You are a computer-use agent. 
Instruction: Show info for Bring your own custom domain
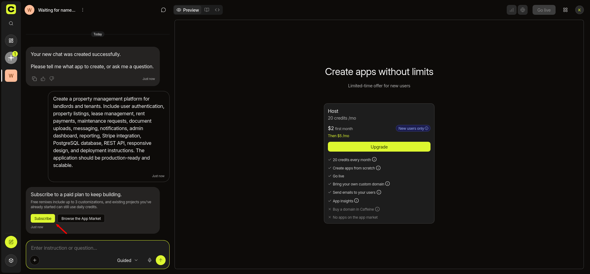pyautogui.click(x=387, y=184)
